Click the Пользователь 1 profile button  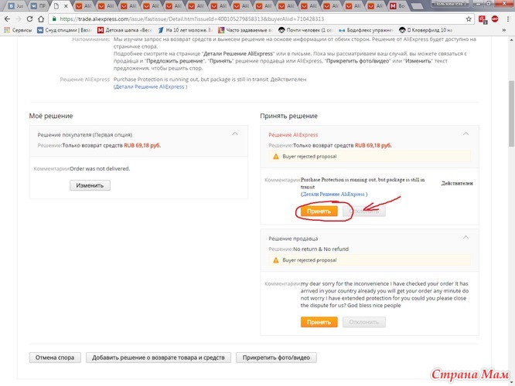tap(450, 4)
